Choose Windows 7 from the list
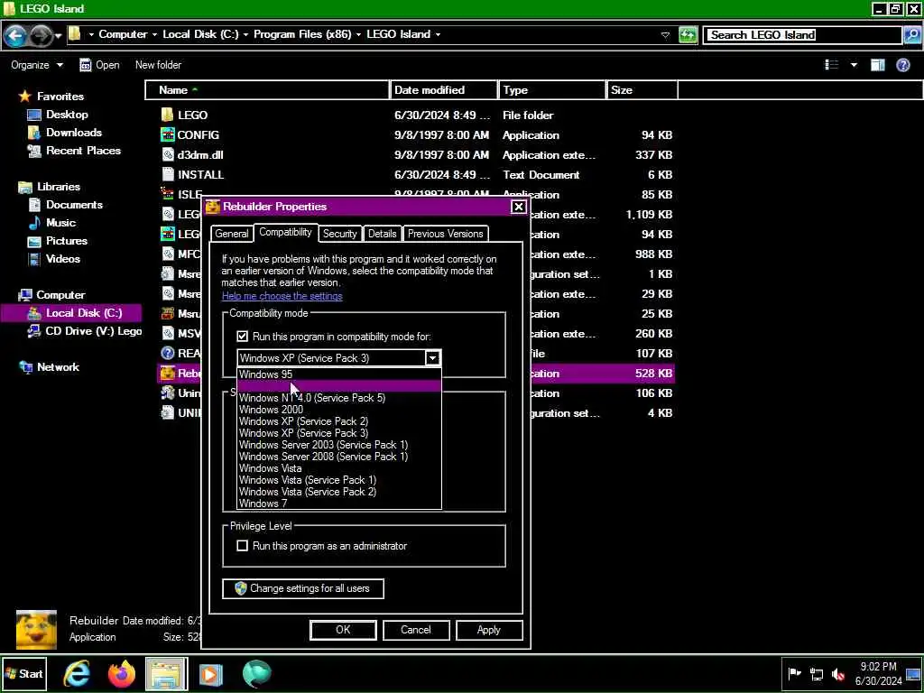 pyautogui.click(x=339, y=504)
